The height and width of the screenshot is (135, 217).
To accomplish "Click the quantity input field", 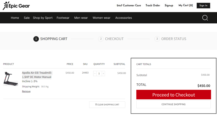I will [99, 73].
